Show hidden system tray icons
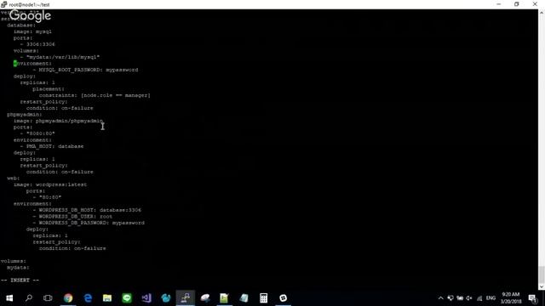This screenshot has height=306, width=545. (441, 298)
